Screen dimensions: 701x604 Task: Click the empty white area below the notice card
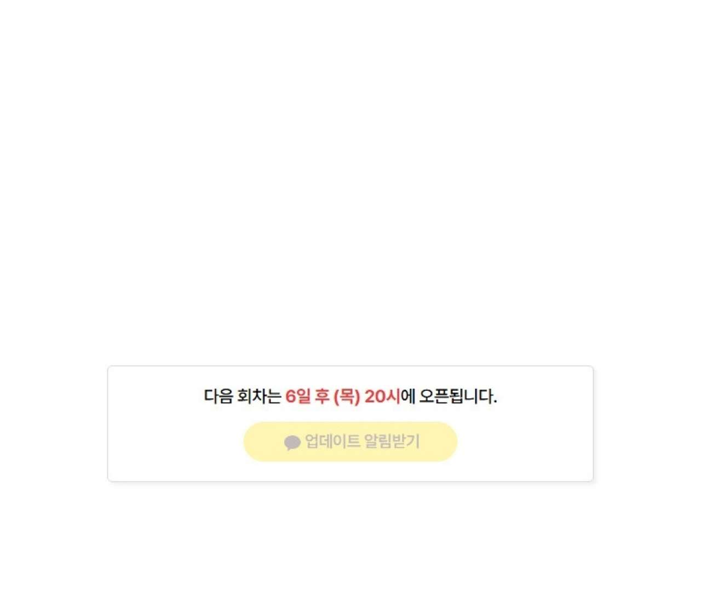[350, 542]
